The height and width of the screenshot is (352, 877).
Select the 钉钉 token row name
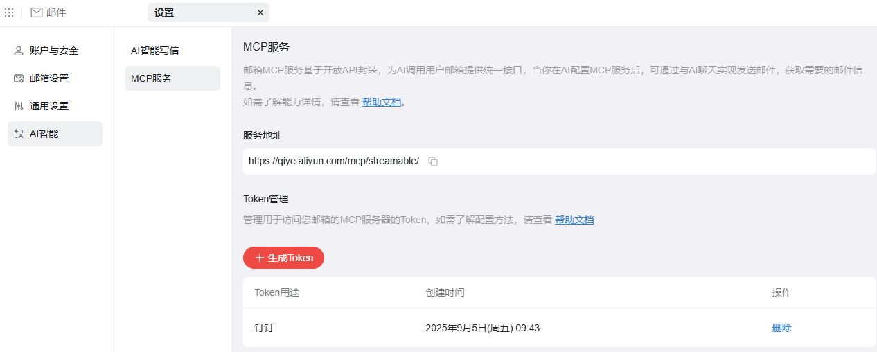pos(264,328)
